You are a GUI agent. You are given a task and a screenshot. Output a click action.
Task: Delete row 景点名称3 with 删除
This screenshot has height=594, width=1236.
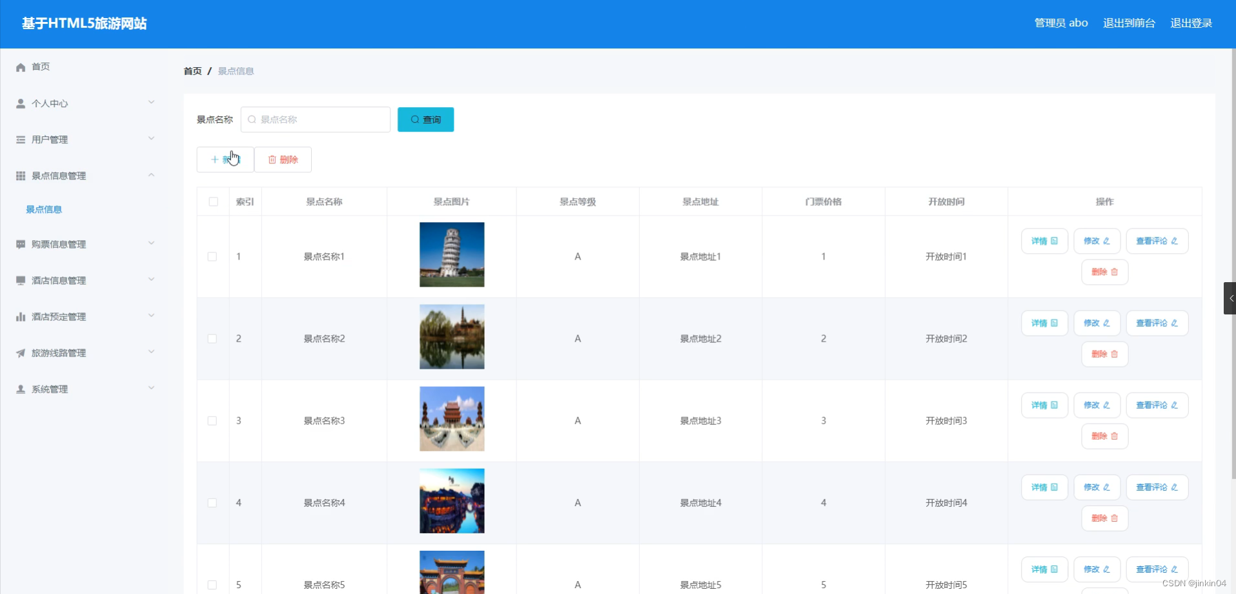click(x=1104, y=436)
